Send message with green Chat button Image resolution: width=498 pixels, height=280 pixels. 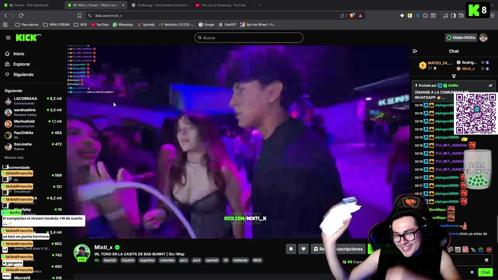point(485,272)
